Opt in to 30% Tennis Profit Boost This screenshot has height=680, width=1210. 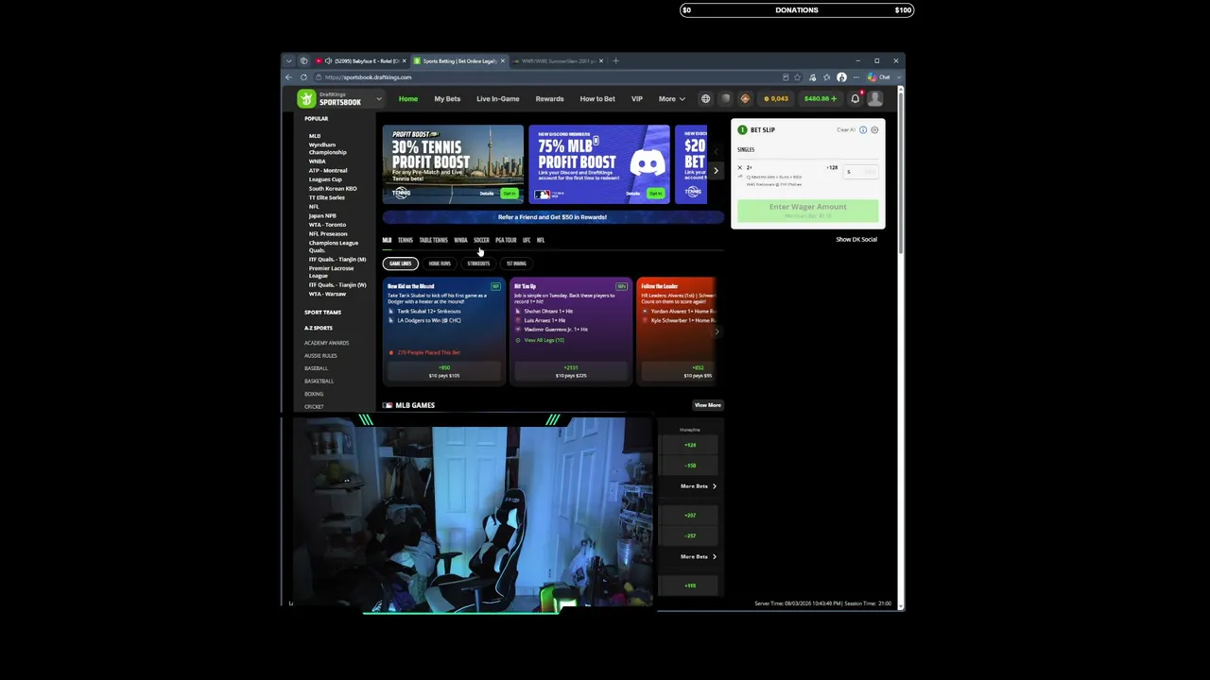(x=510, y=194)
